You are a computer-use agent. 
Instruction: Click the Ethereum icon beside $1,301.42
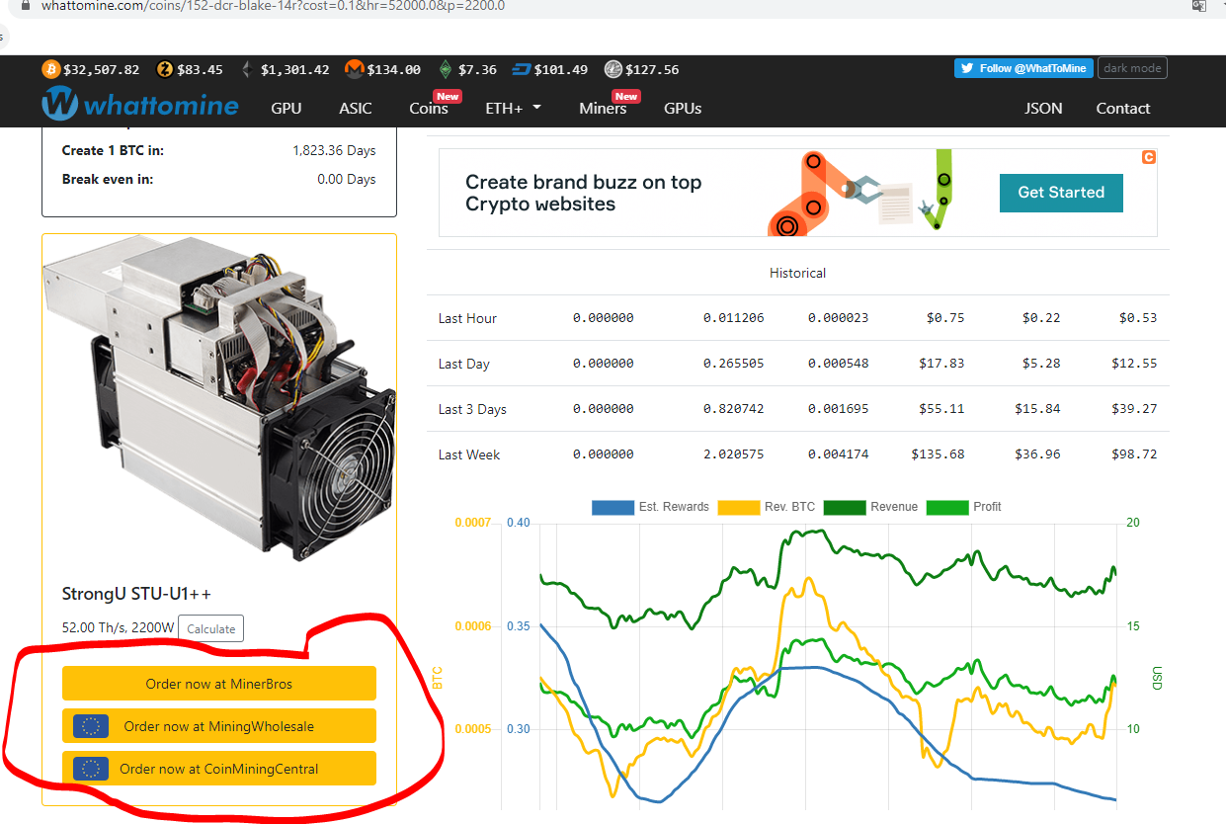click(245, 69)
